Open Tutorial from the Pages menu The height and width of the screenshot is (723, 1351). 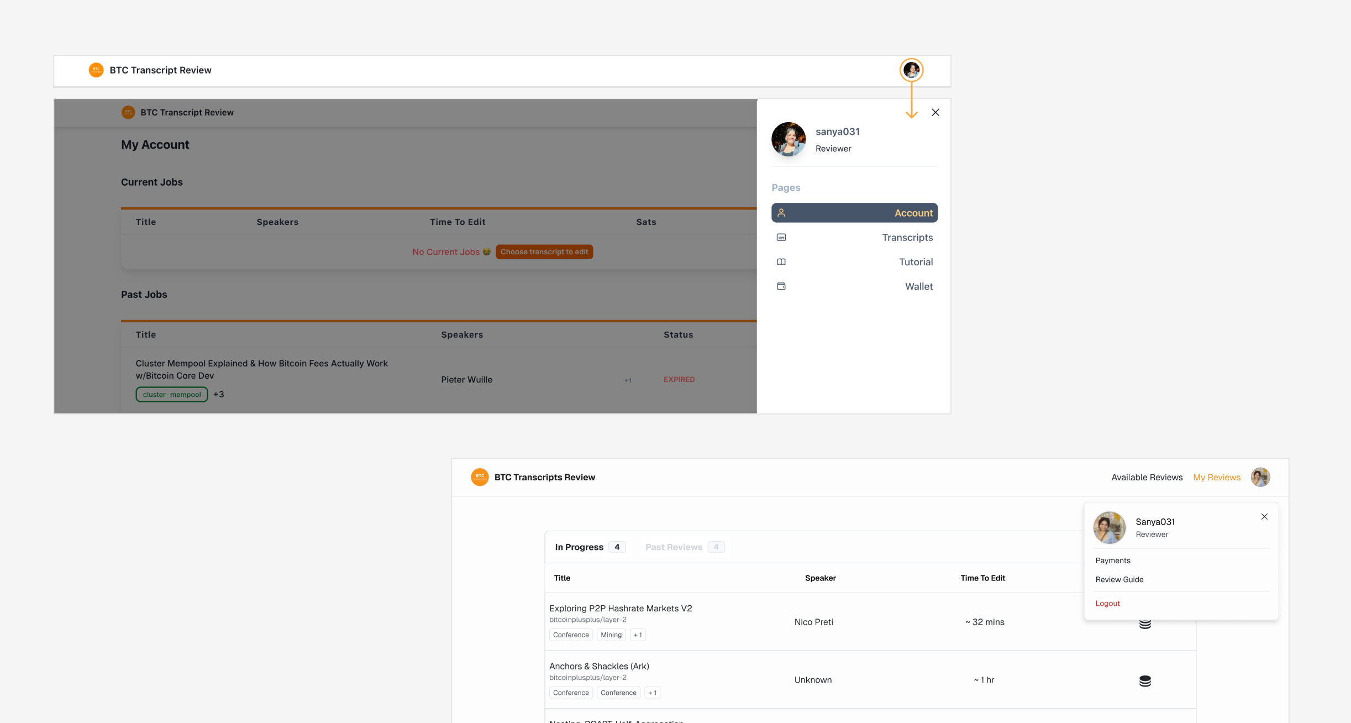854,262
